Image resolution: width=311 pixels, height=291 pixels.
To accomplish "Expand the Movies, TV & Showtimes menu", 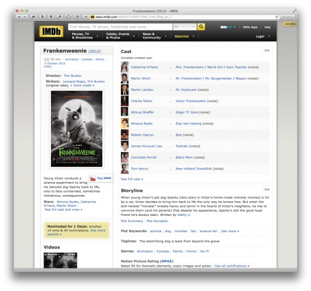I will coord(85,36).
